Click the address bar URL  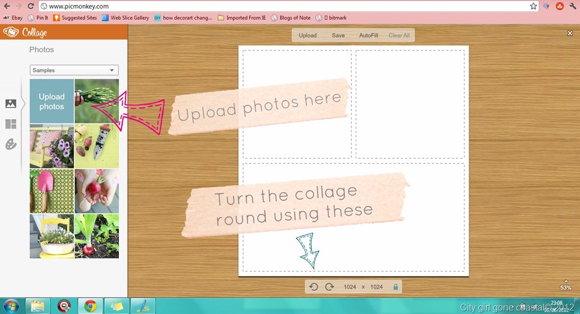coord(79,6)
